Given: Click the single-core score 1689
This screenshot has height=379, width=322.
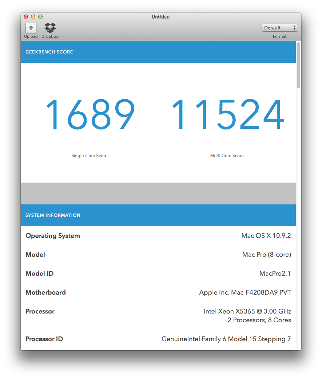Looking at the screenshot, I should (x=90, y=114).
